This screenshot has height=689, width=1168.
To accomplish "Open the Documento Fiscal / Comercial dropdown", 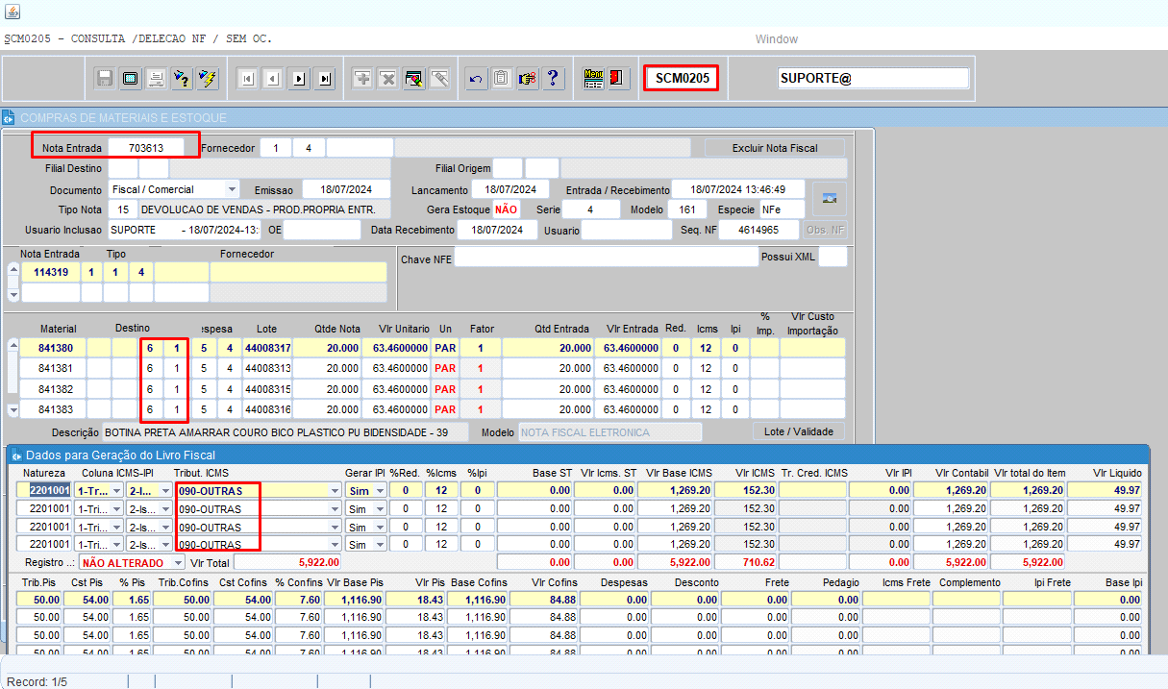I will [x=232, y=189].
